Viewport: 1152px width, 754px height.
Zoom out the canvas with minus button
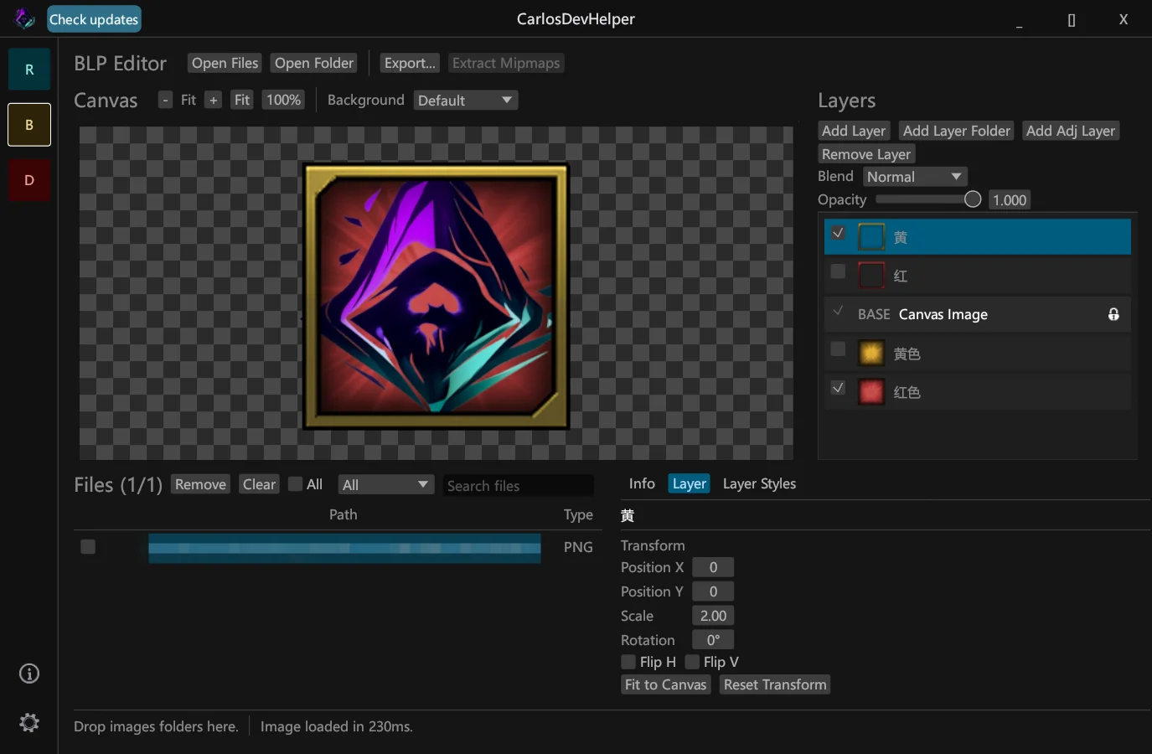(165, 101)
